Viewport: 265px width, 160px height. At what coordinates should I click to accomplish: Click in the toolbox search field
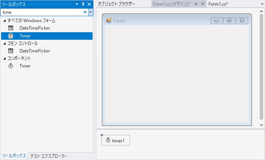click(42, 12)
